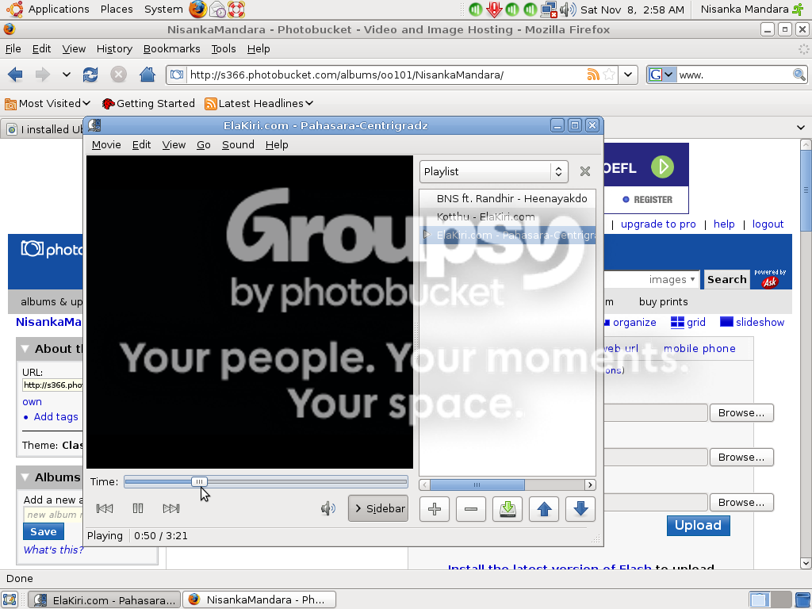Image resolution: width=812 pixels, height=609 pixels.
Task: Select the Kotthu - ElaKiri.com playlist entry
Action: click(x=507, y=217)
